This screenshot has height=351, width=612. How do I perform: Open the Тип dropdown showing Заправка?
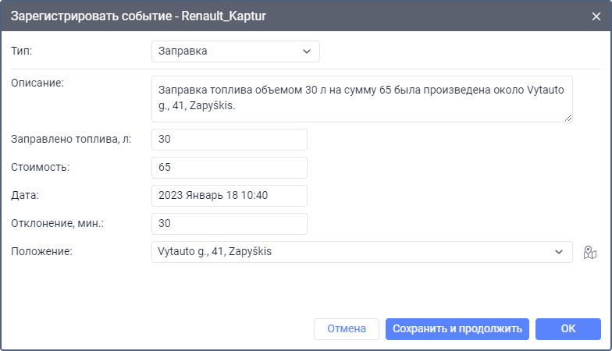235,51
